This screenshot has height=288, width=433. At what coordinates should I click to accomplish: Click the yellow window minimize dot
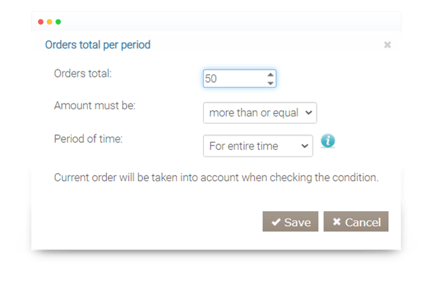pos(50,22)
